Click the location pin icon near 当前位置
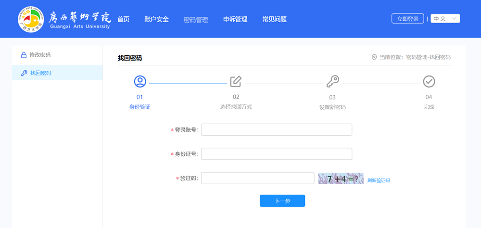Image resolution: width=481 pixels, height=228 pixels. pyautogui.click(x=374, y=57)
